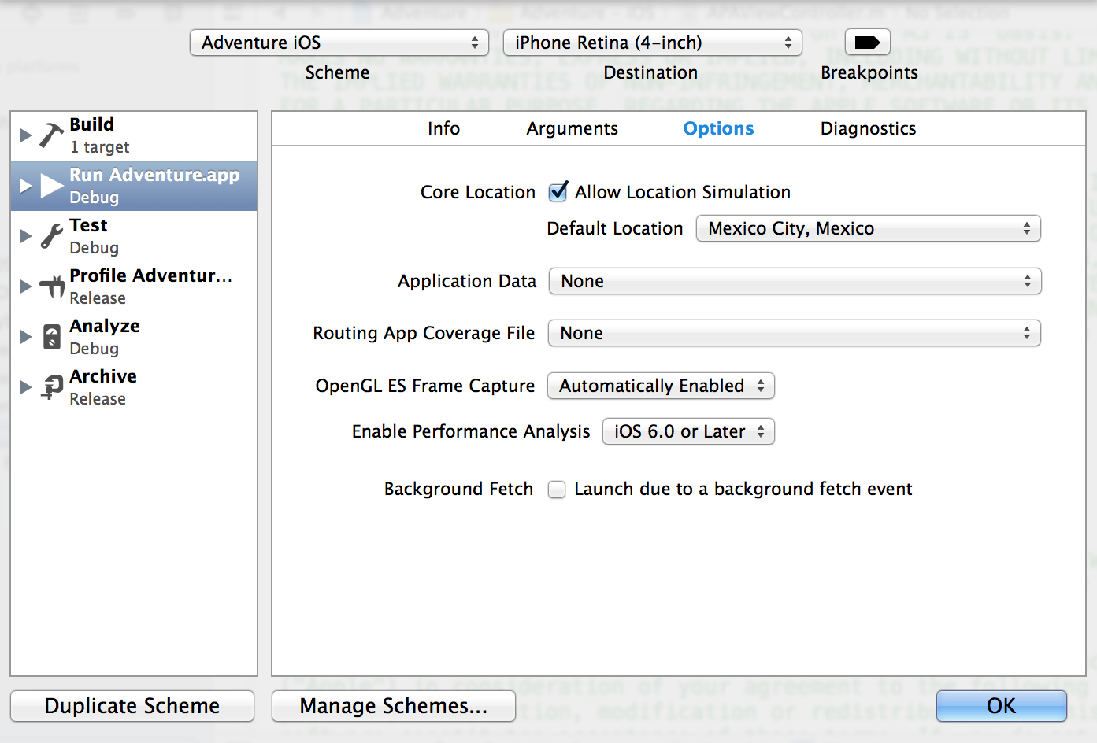Select the Profile Adventur... Release row
The height and width of the screenshot is (743, 1097).
134,286
